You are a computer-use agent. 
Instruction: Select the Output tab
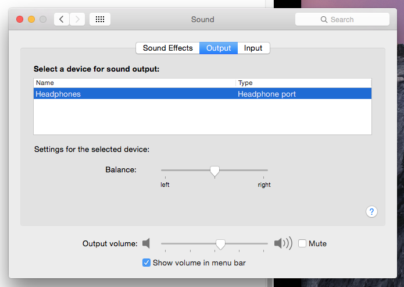pos(219,48)
